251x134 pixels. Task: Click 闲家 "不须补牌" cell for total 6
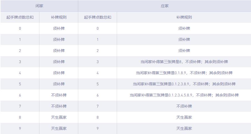coord(59,95)
